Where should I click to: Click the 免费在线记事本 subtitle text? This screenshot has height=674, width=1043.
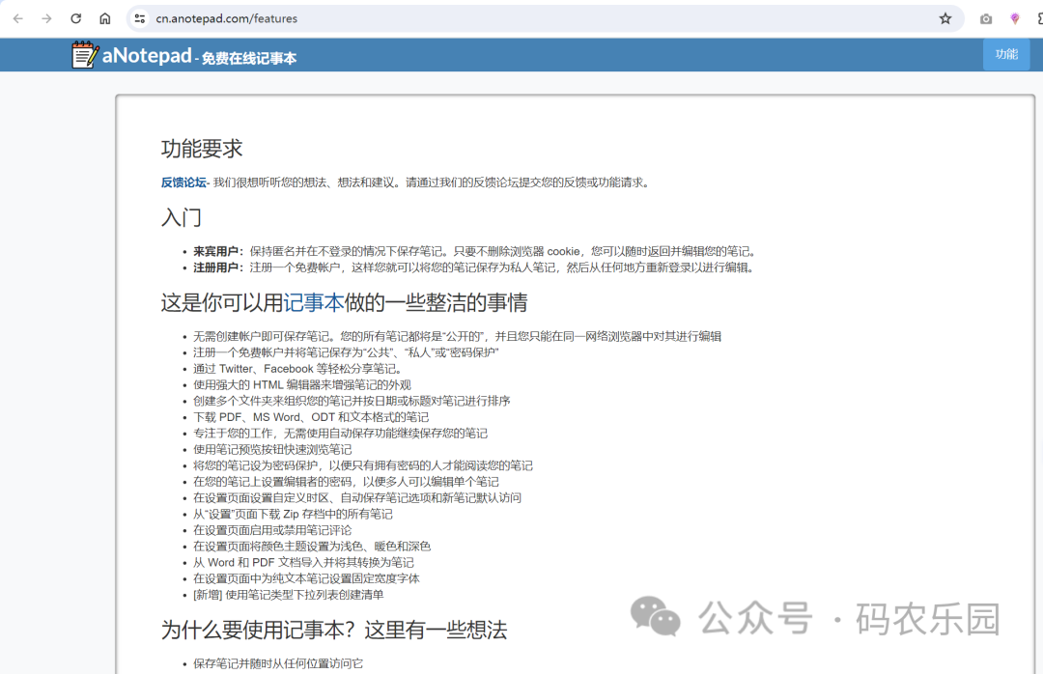point(249,59)
